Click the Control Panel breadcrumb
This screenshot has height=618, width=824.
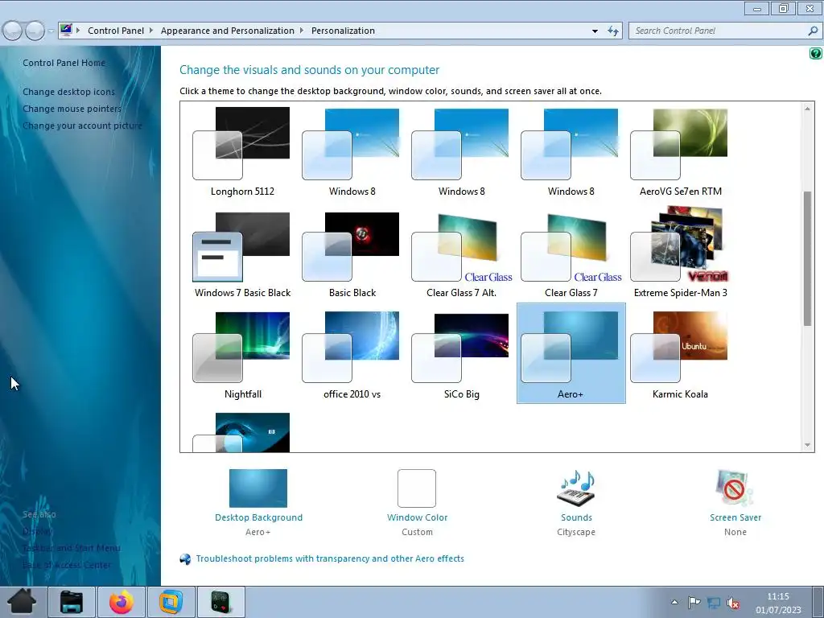click(116, 31)
